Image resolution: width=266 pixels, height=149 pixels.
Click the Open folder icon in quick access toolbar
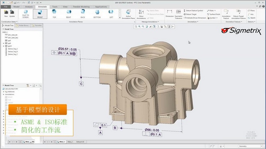pos(11,3)
